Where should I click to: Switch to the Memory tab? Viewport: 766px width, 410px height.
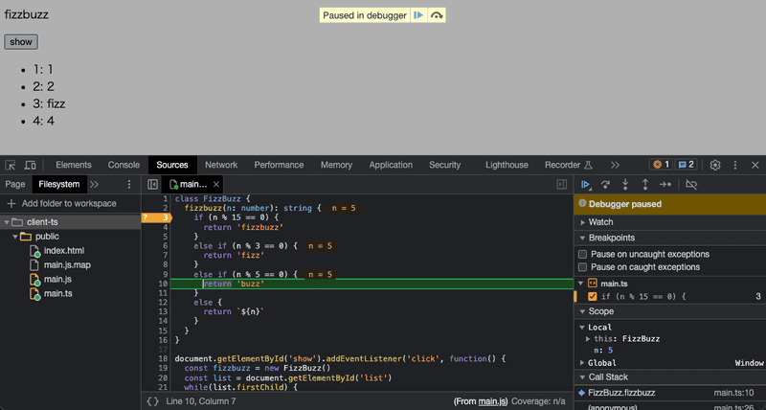click(336, 165)
